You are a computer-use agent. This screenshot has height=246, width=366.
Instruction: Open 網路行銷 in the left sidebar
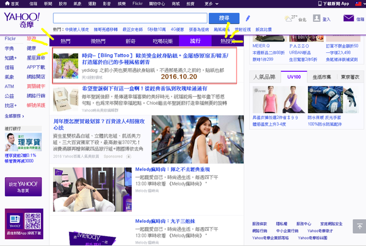point(36,96)
